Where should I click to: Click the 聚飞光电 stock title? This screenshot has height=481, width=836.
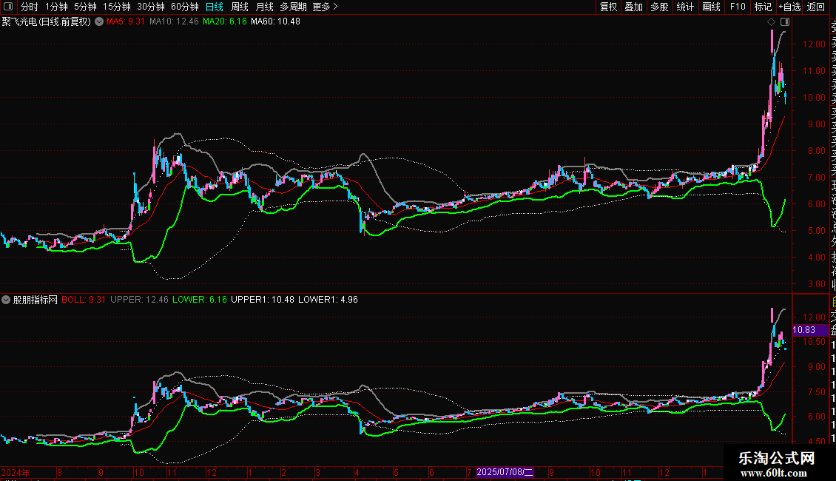tap(47, 21)
